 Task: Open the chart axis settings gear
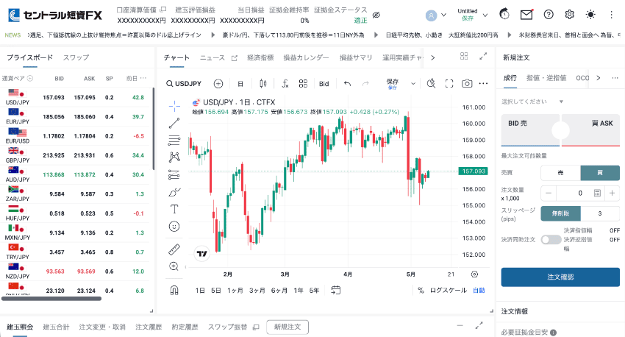[474, 274]
